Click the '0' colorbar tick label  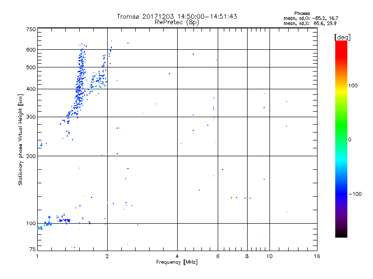point(350,140)
